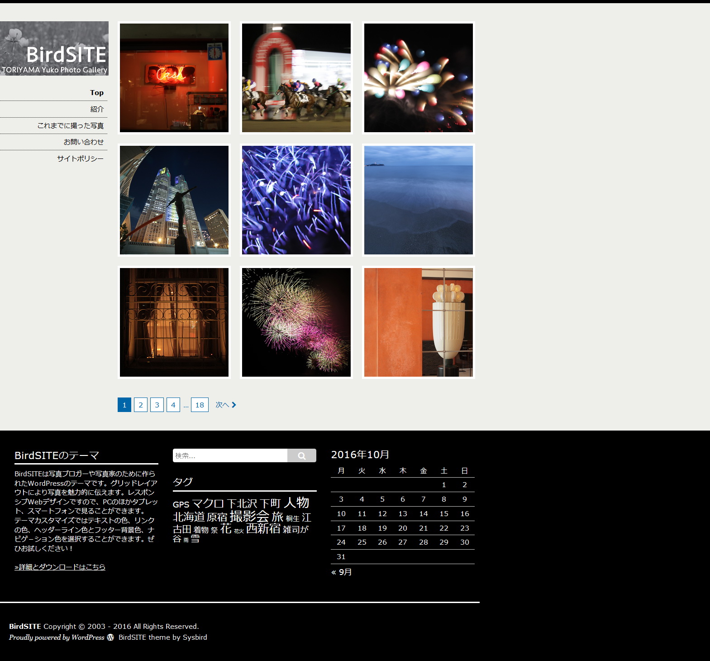Click calendar date 31
710x661 pixels.
click(341, 556)
